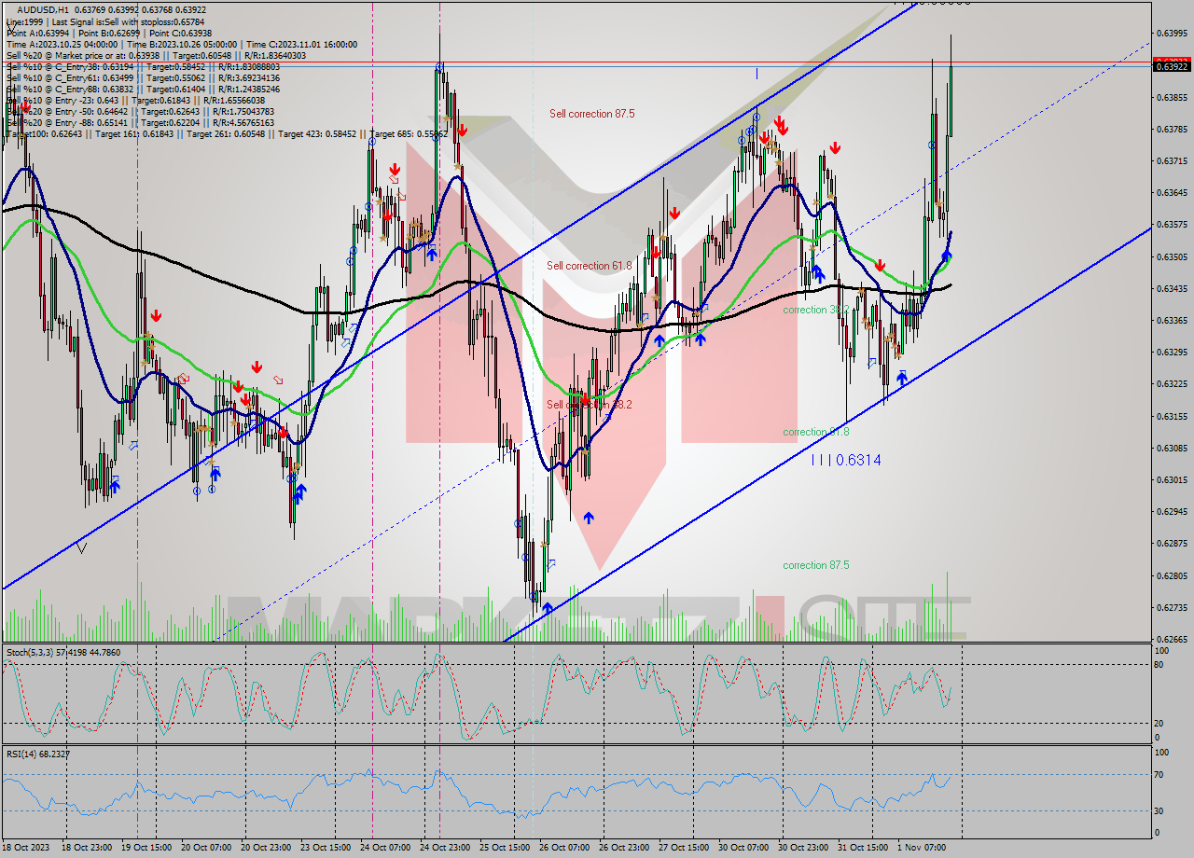Click price axis value 0.63015

click(x=1172, y=479)
